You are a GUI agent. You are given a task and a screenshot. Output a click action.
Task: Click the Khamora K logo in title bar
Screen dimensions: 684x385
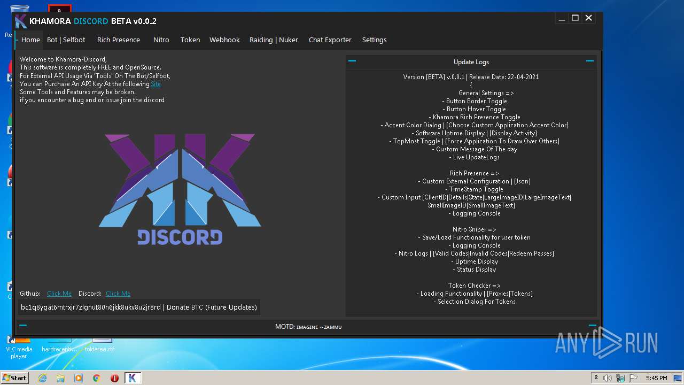coord(21,21)
